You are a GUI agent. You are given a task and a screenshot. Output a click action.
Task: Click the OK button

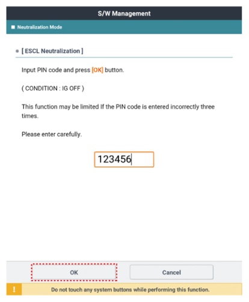click(x=74, y=272)
